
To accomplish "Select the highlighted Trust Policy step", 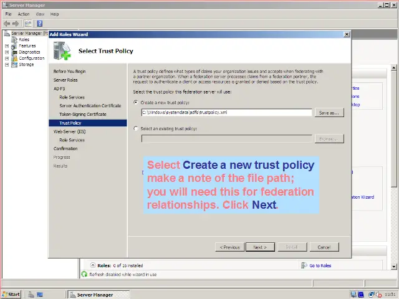I will point(88,123).
